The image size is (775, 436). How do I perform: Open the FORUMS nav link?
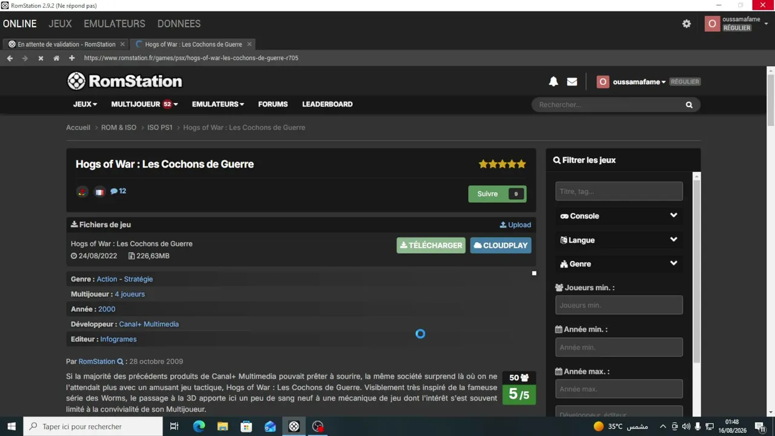pyautogui.click(x=273, y=104)
